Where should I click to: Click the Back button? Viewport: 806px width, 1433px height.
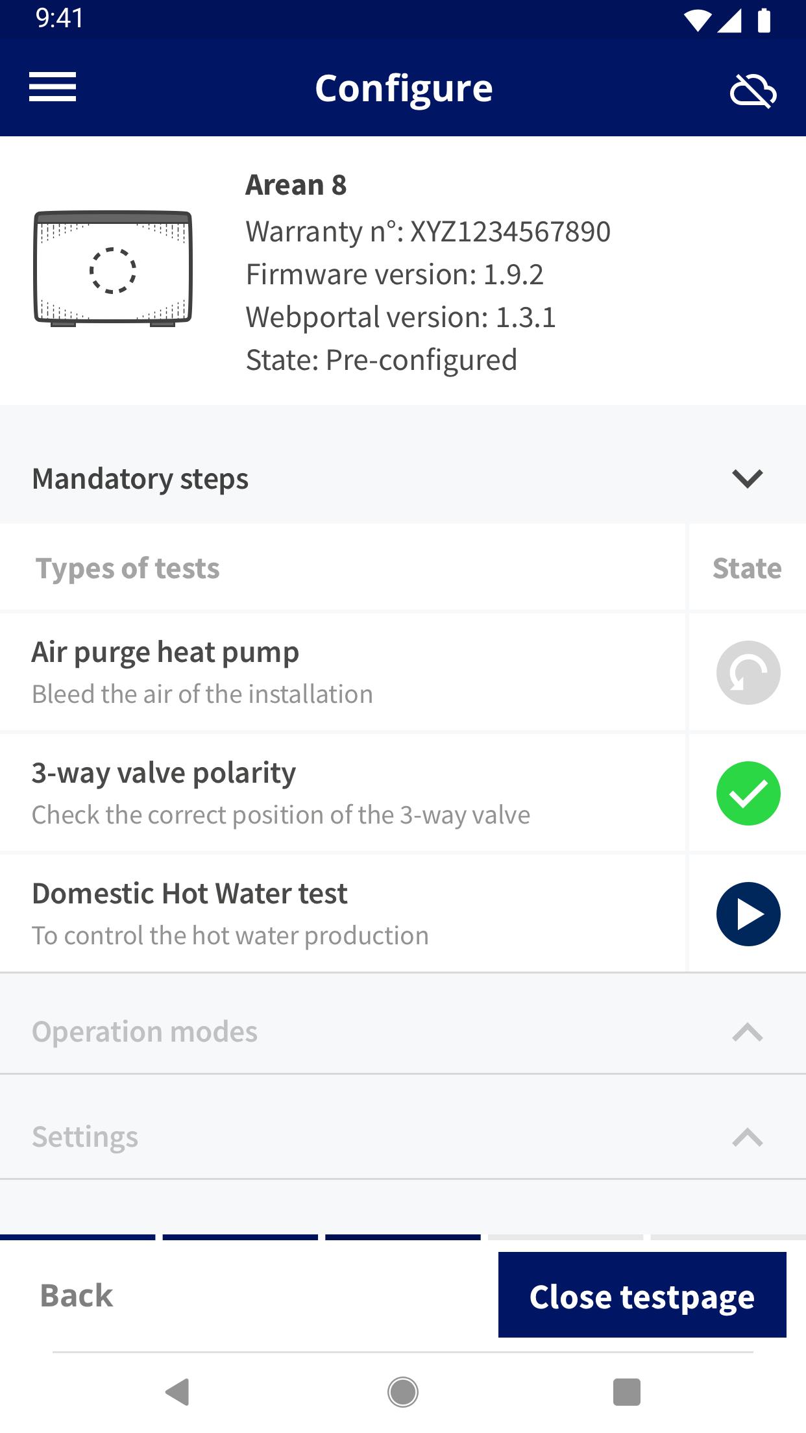(x=77, y=1295)
